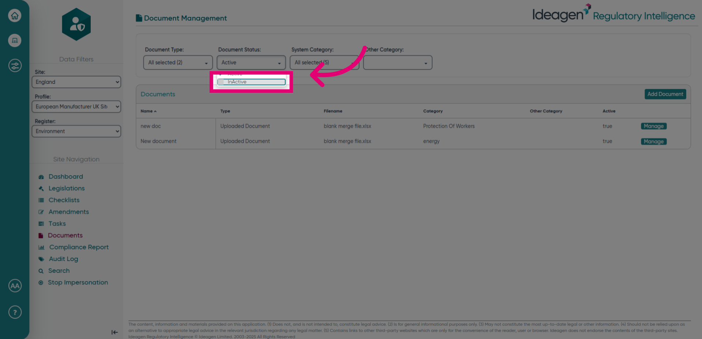Click the Document Management page icon

pyautogui.click(x=139, y=18)
